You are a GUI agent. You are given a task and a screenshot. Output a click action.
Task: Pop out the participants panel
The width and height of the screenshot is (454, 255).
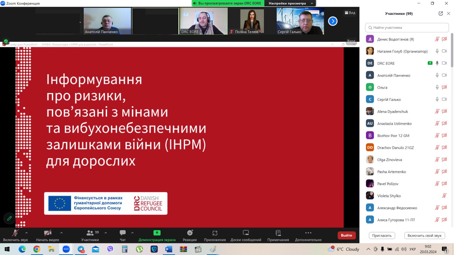[441, 13]
